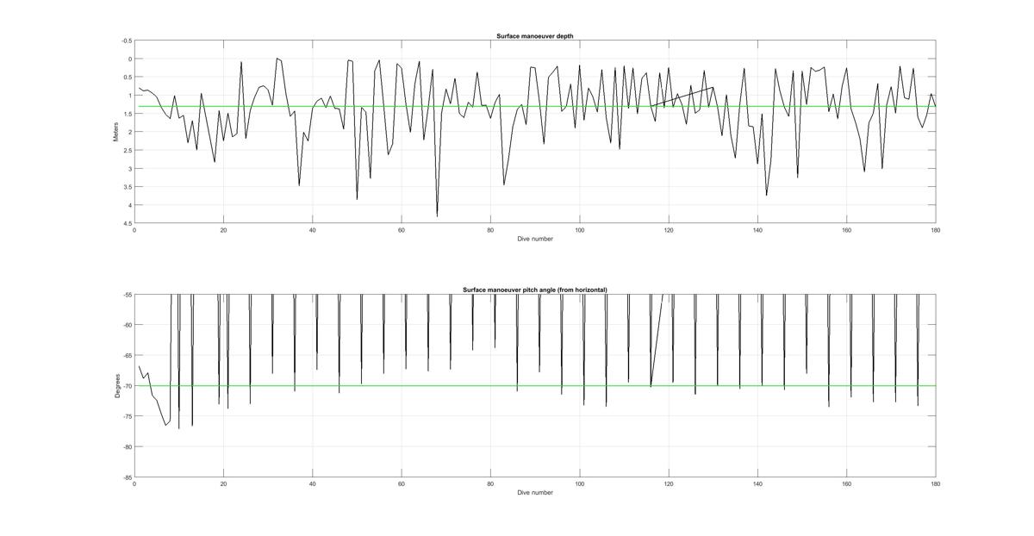Click x-axis tick '120' of the pitch angle plot
Image resolution: width=1034 pixels, height=536 pixels.
pyautogui.click(x=669, y=484)
